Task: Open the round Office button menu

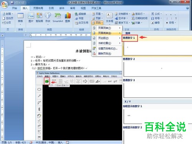Action: pyautogui.click(x=5, y=5)
